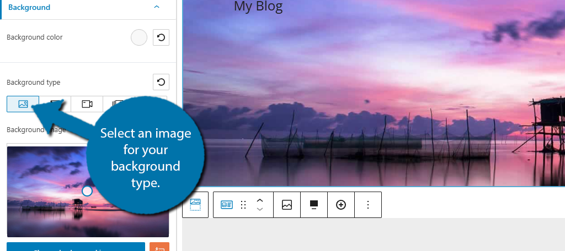Click the focal point on background preview
This screenshot has width=565, height=251.
(87, 191)
